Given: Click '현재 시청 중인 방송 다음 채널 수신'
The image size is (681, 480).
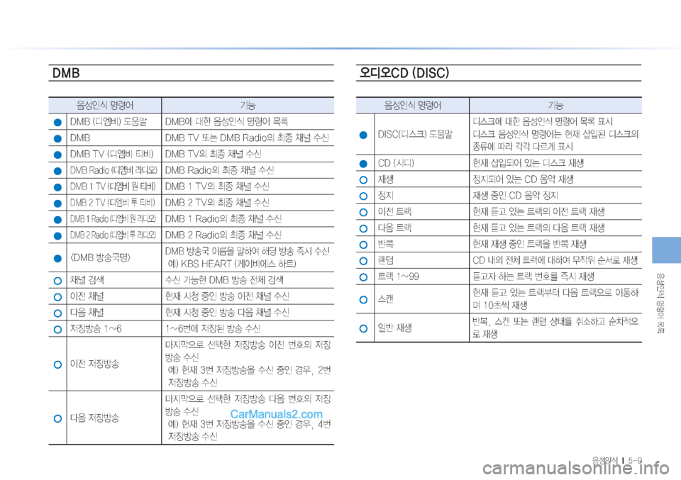Looking at the screenshot, I should click(x=227, y=313).
